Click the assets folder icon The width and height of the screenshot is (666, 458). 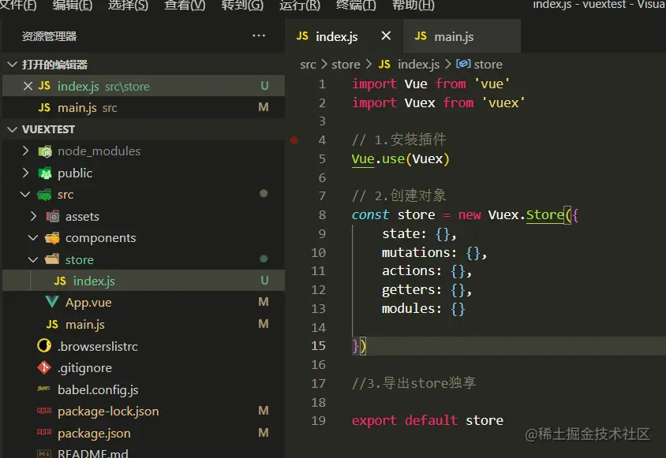click(53, 217)
